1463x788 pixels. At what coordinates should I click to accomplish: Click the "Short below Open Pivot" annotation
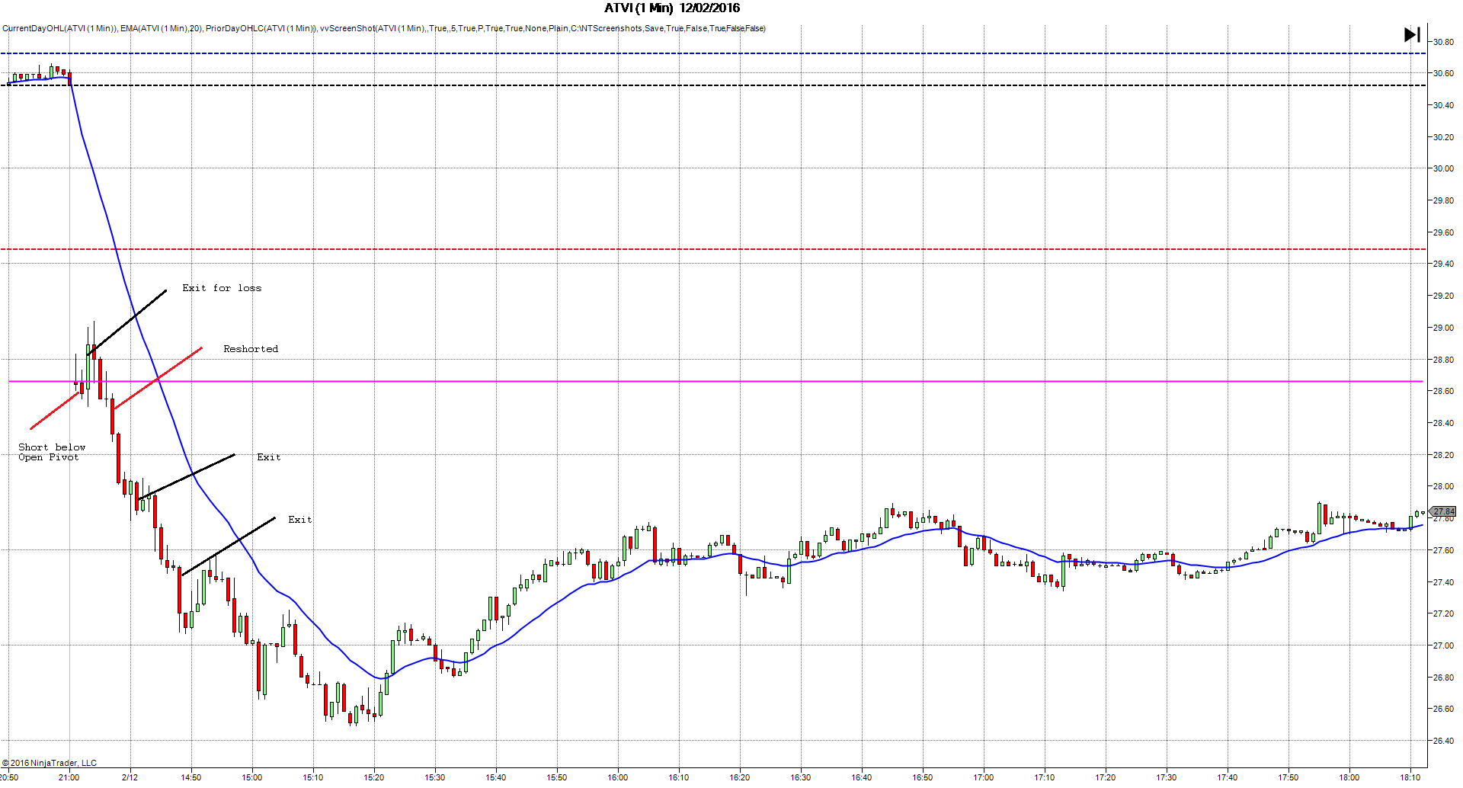tap(52, 452)
